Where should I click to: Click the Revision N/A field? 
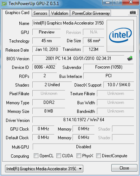94,32
